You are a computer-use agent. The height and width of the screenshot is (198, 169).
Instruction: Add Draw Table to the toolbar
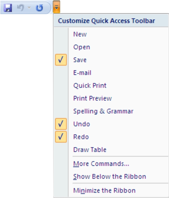click(90, 150)
